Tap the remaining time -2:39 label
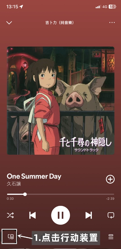121x249 pixels. pyautogui.click(x=111, y=199)
